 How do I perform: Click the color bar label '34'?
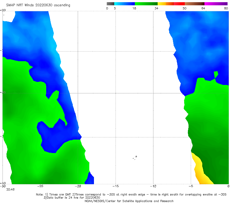156,8
